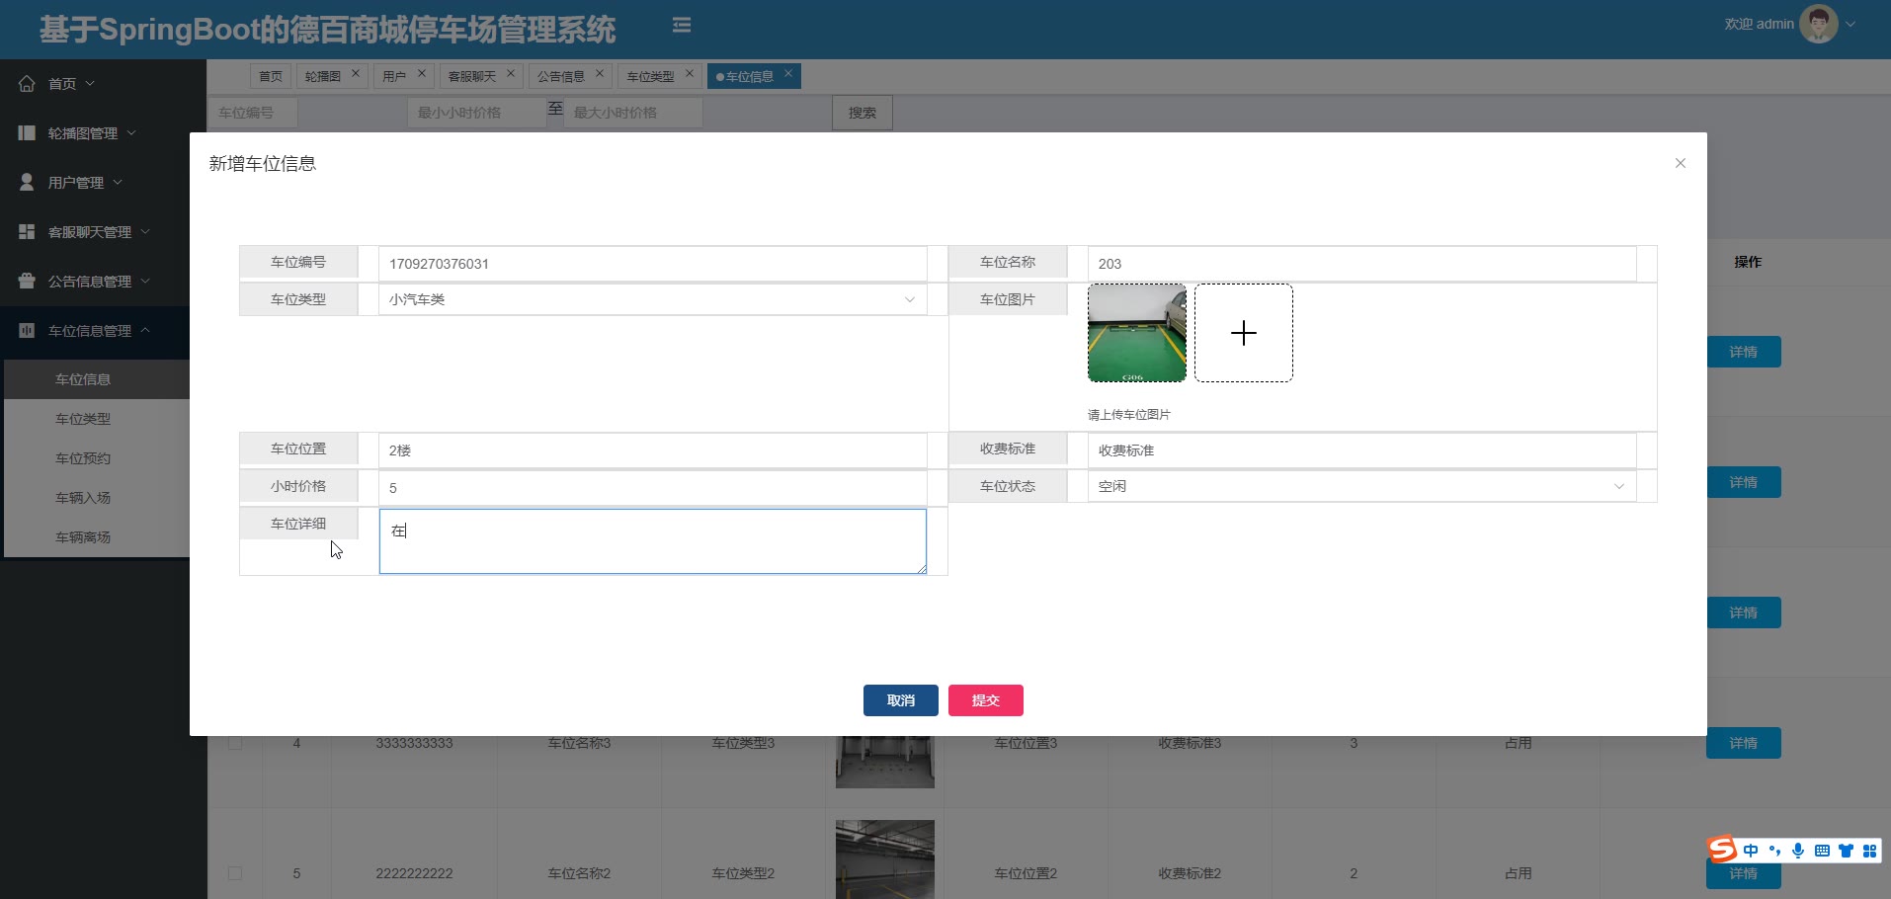The height and width of the screenshot is (899, 1891).
Task: Click the uploaded parking space thumbnail
Action: 1136,333
